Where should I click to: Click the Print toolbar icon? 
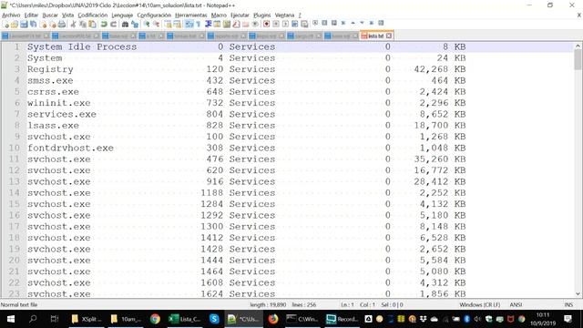[62, 25]
